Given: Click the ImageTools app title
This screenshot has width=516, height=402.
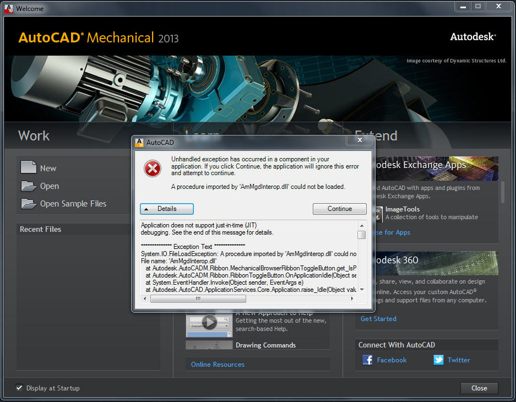Looking at the screenshot, I should click(x=403, y=209).
